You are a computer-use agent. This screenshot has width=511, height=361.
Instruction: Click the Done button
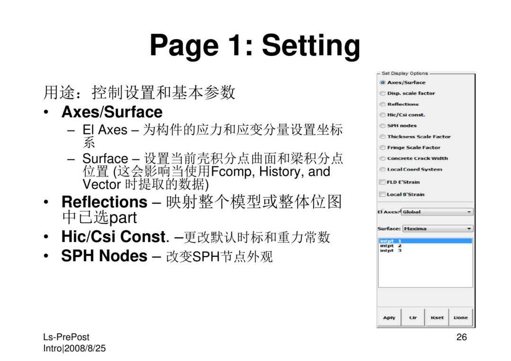[x=461, y=317]
